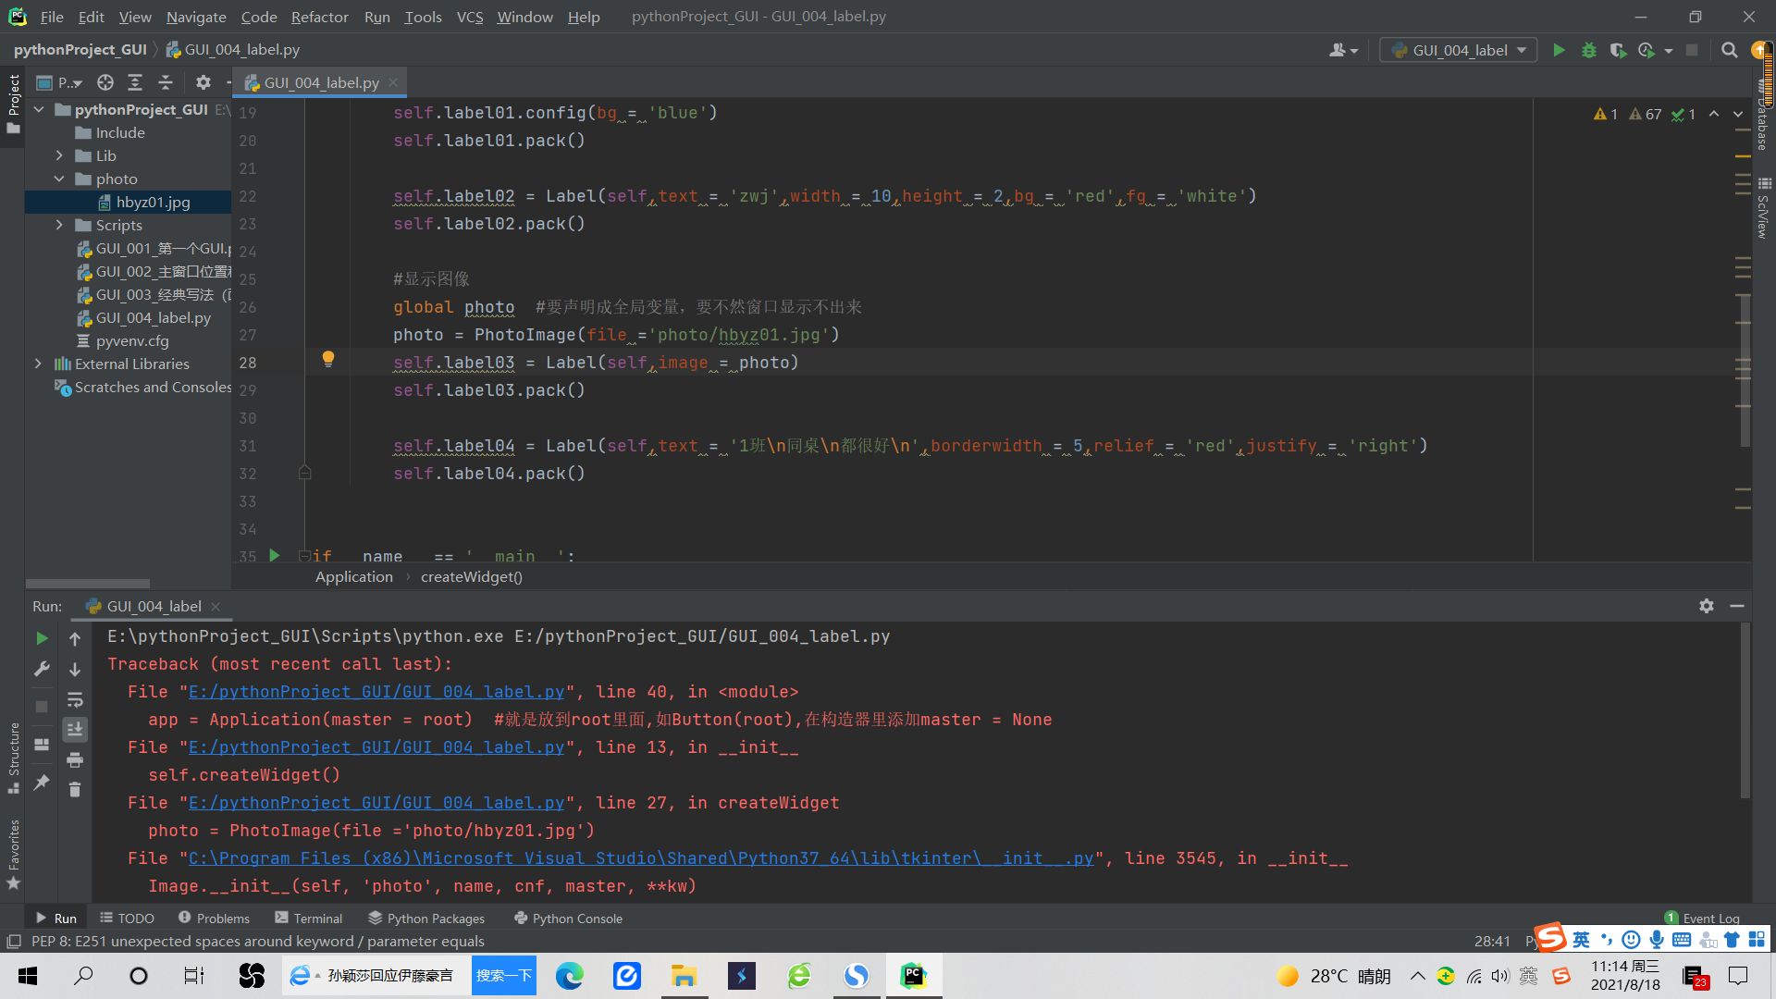Click the yellow intention light bulb
The height and width of the screenshot is (999, 1776).
click(327, 359)
